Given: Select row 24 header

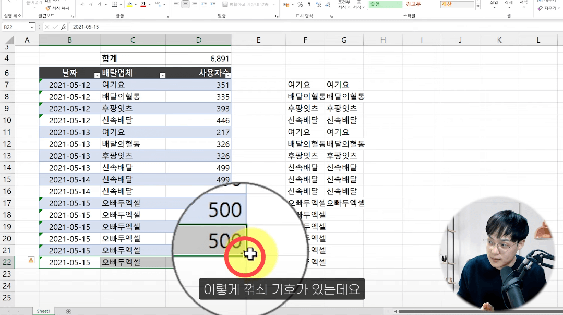Looking at the screenshot, I should 7,286.
